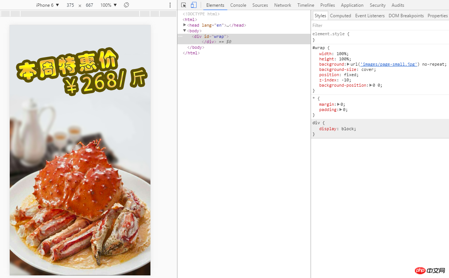Click the height: 100% declaration
This screenshot has width=449, height=278.
(335, 59)
